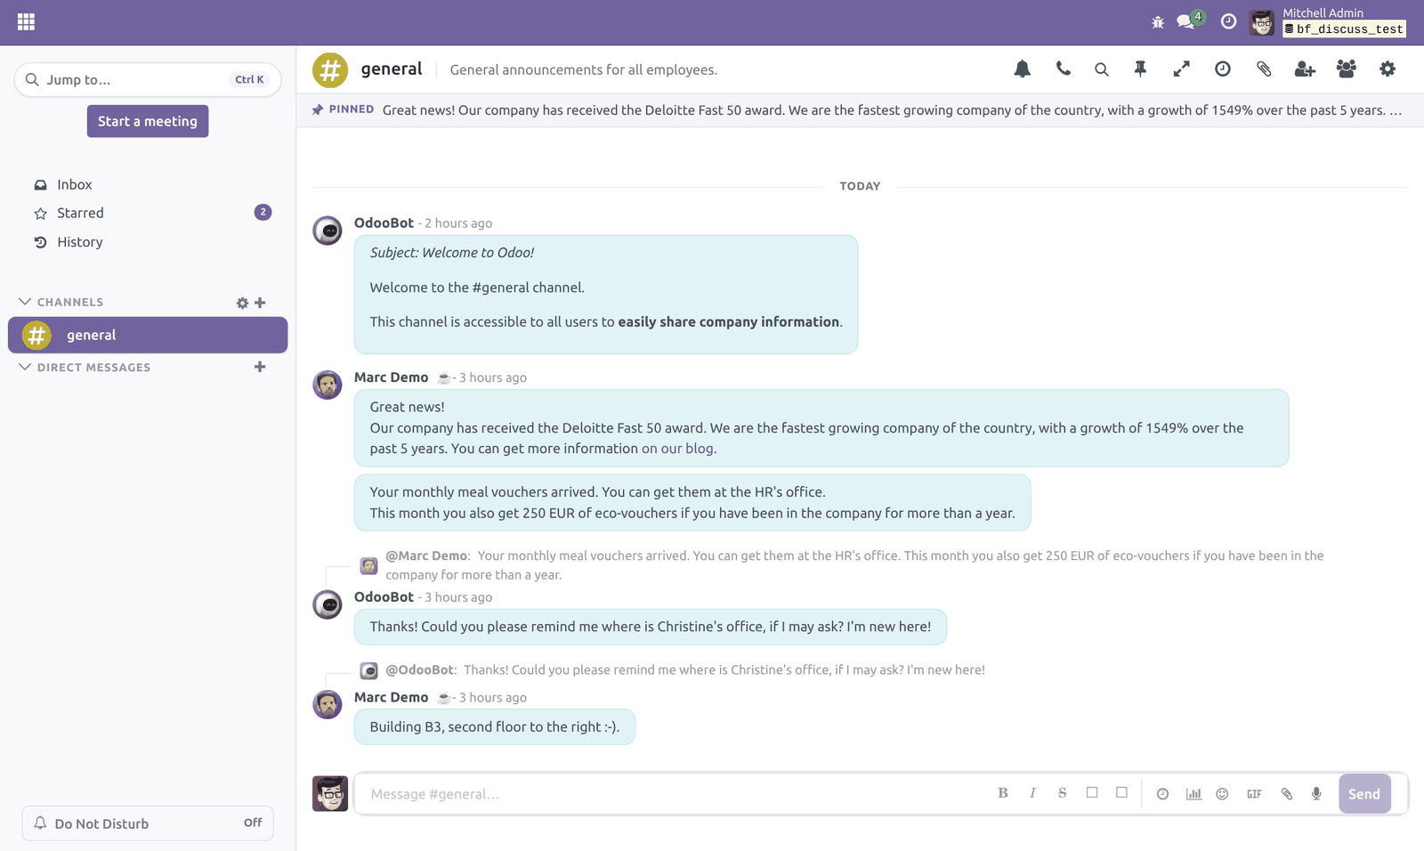Open the emoji picker in composer
This screenshot has width=1424, height=851.
click(x=1222, y=794)
